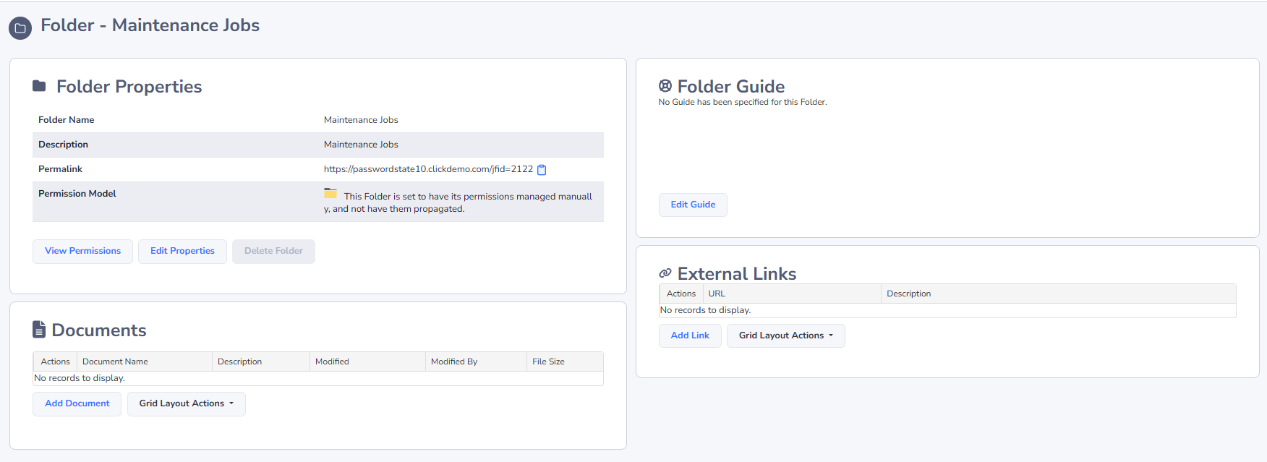Screen dimensions: 1267x462
Task: Expand Grid Layout Actions under Documents
Action: [x=187, y=403]
